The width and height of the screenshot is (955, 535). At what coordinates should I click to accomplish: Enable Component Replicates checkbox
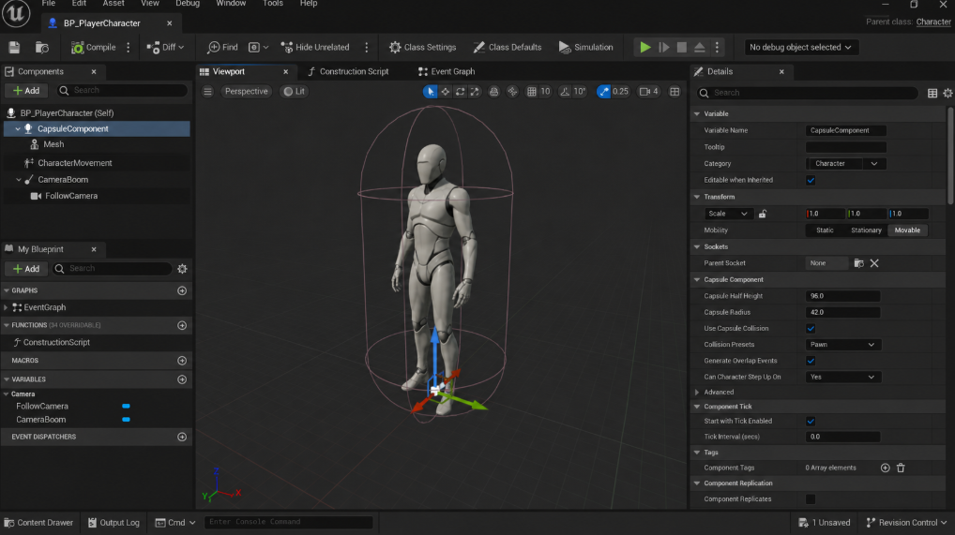(x=811, y=499)
